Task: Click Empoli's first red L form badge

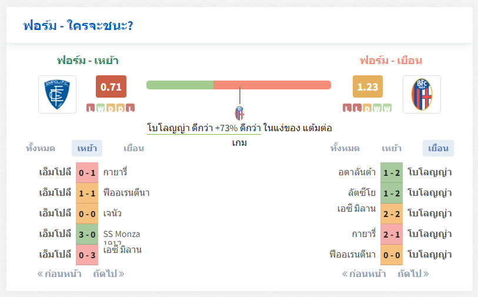Action: tap(91, 108)
